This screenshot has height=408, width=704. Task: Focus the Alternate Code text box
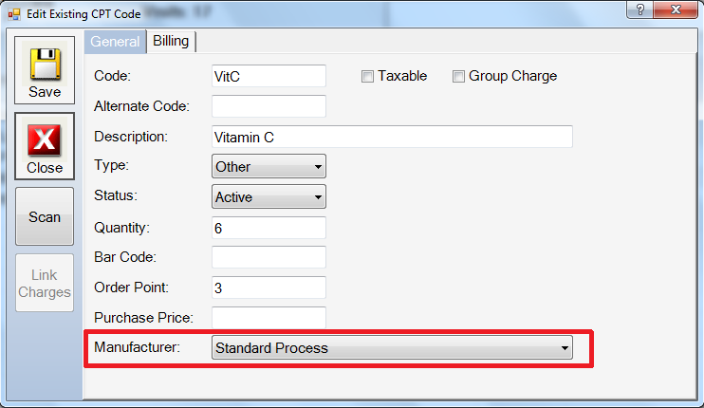[269, 106]
